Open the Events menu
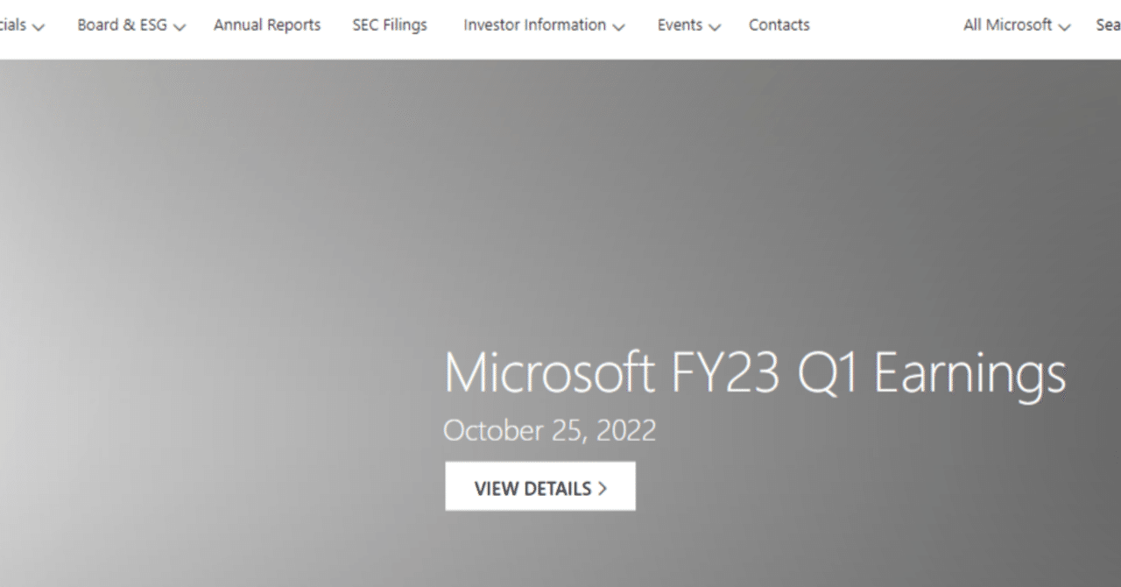Viewport: 1121px width, 587px height. [x=680, y=25]
